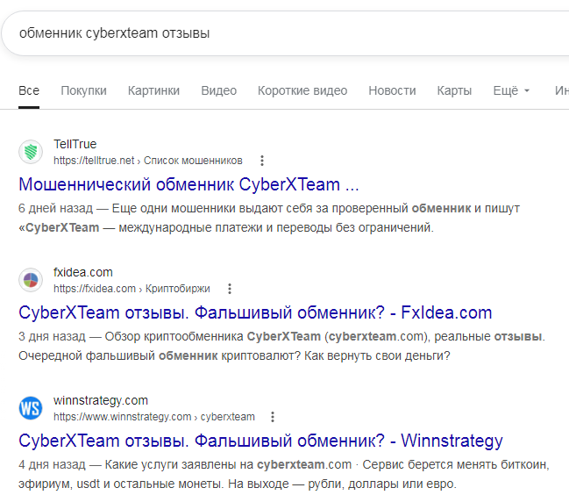Screen dimensions: 569x495
Task: Click the fxidea.com site name
Action: 83,272
